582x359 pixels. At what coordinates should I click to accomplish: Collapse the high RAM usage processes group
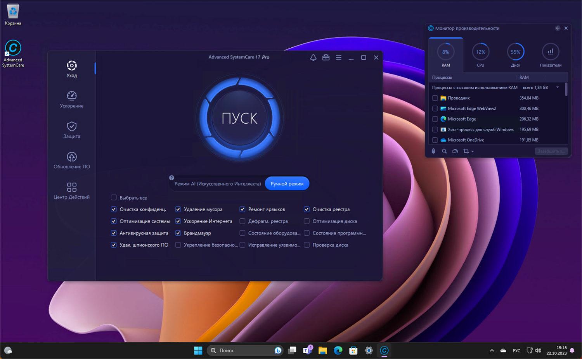[558, 87]
